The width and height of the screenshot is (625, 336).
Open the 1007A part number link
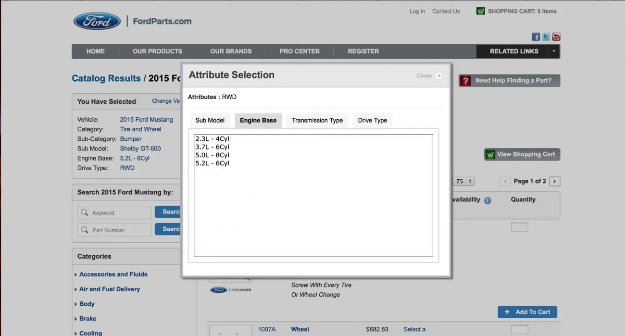(267, 329)
